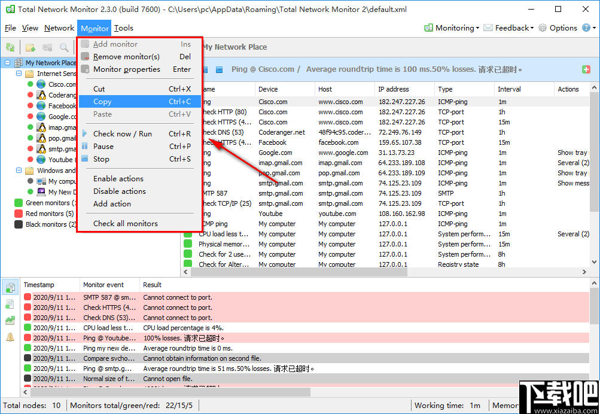
Task: Select Enable actions from the menu
Action: (x=118, y=178)
